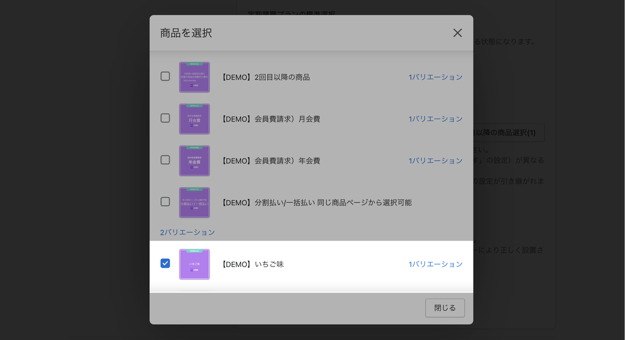
Task: Select the 【DEMO】いちご味 product name
Action: 252,264
